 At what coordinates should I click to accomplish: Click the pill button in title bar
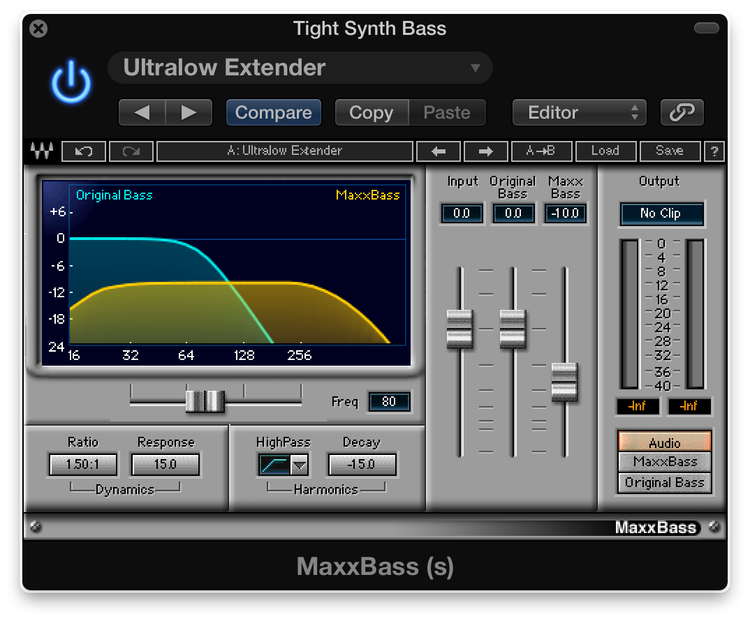pos(707,28)
